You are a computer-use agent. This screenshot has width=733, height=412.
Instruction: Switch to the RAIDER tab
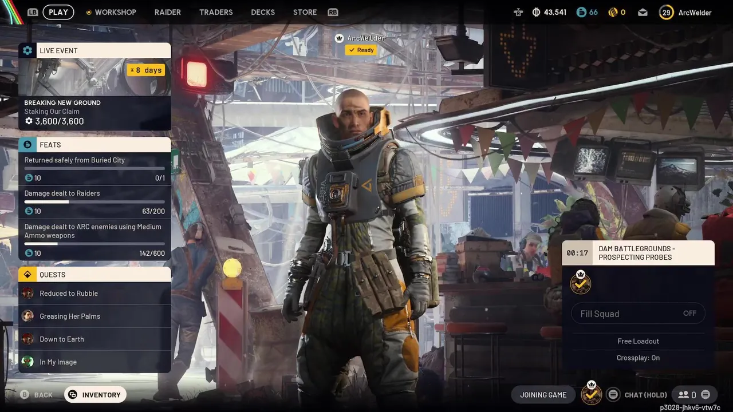tap(168, 12)
